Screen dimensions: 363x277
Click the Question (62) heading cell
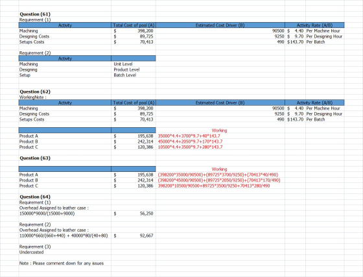coord(65,91)
